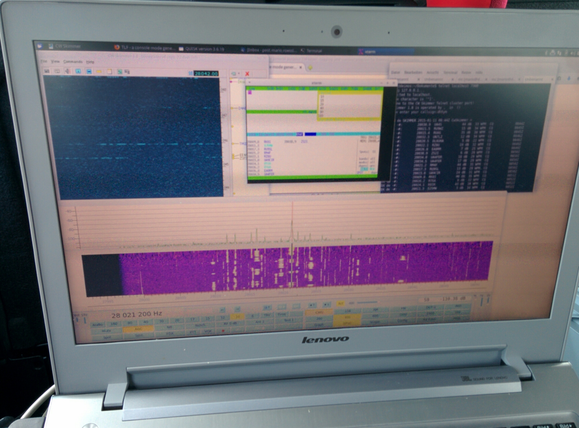Close the browser tab 'mode gener...'

pos(301,67)
